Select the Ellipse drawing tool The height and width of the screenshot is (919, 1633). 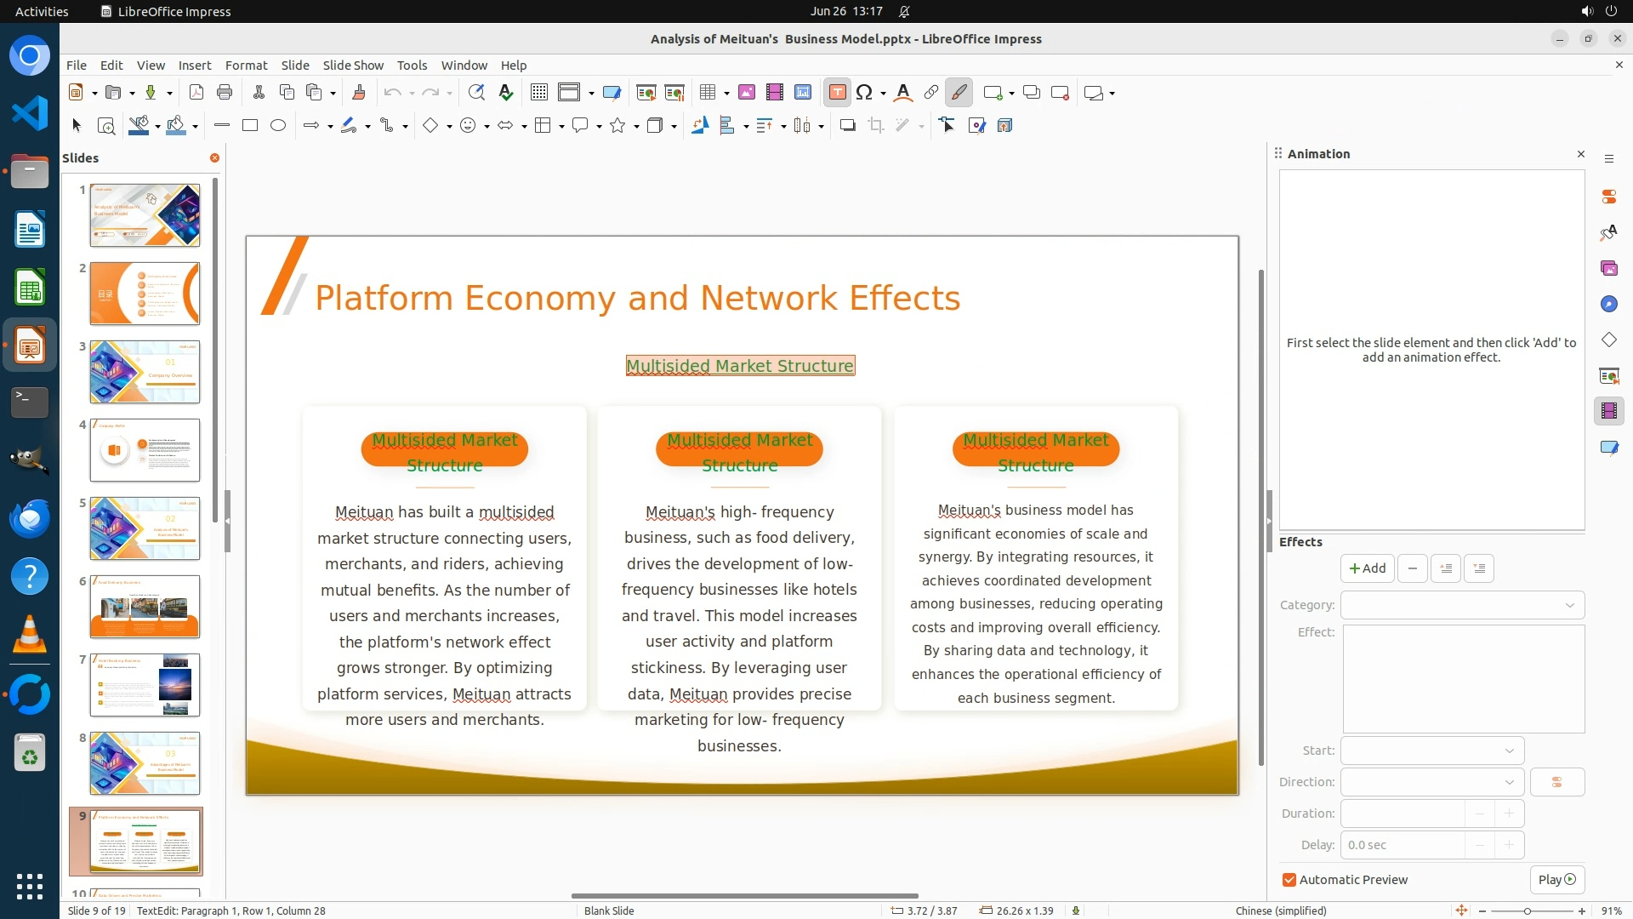pos(278,126)
